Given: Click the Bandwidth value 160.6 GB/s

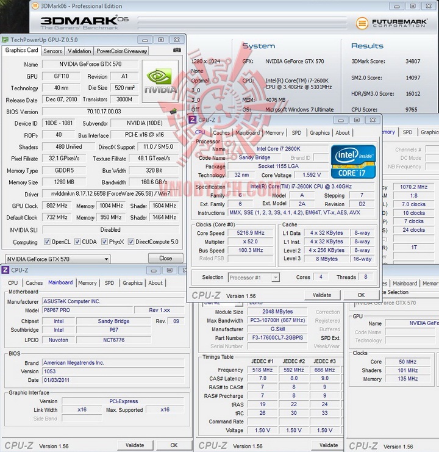Looking at the screenshot, I should point(154,182).
